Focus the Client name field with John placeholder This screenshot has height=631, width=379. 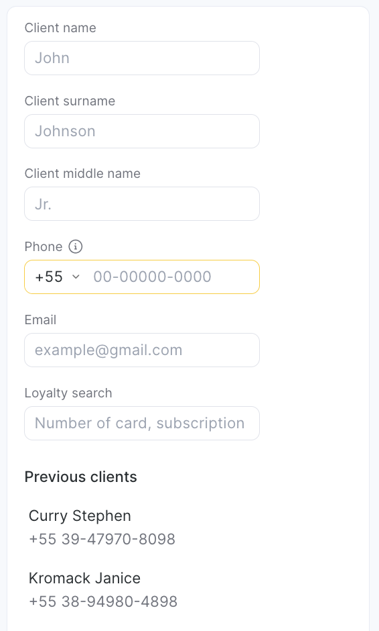(x=142, y=58)
